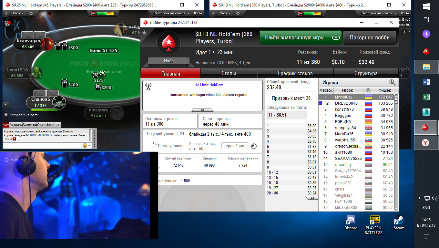
Task: Click Найти аналогичную игру button
Action: [300, 37]
